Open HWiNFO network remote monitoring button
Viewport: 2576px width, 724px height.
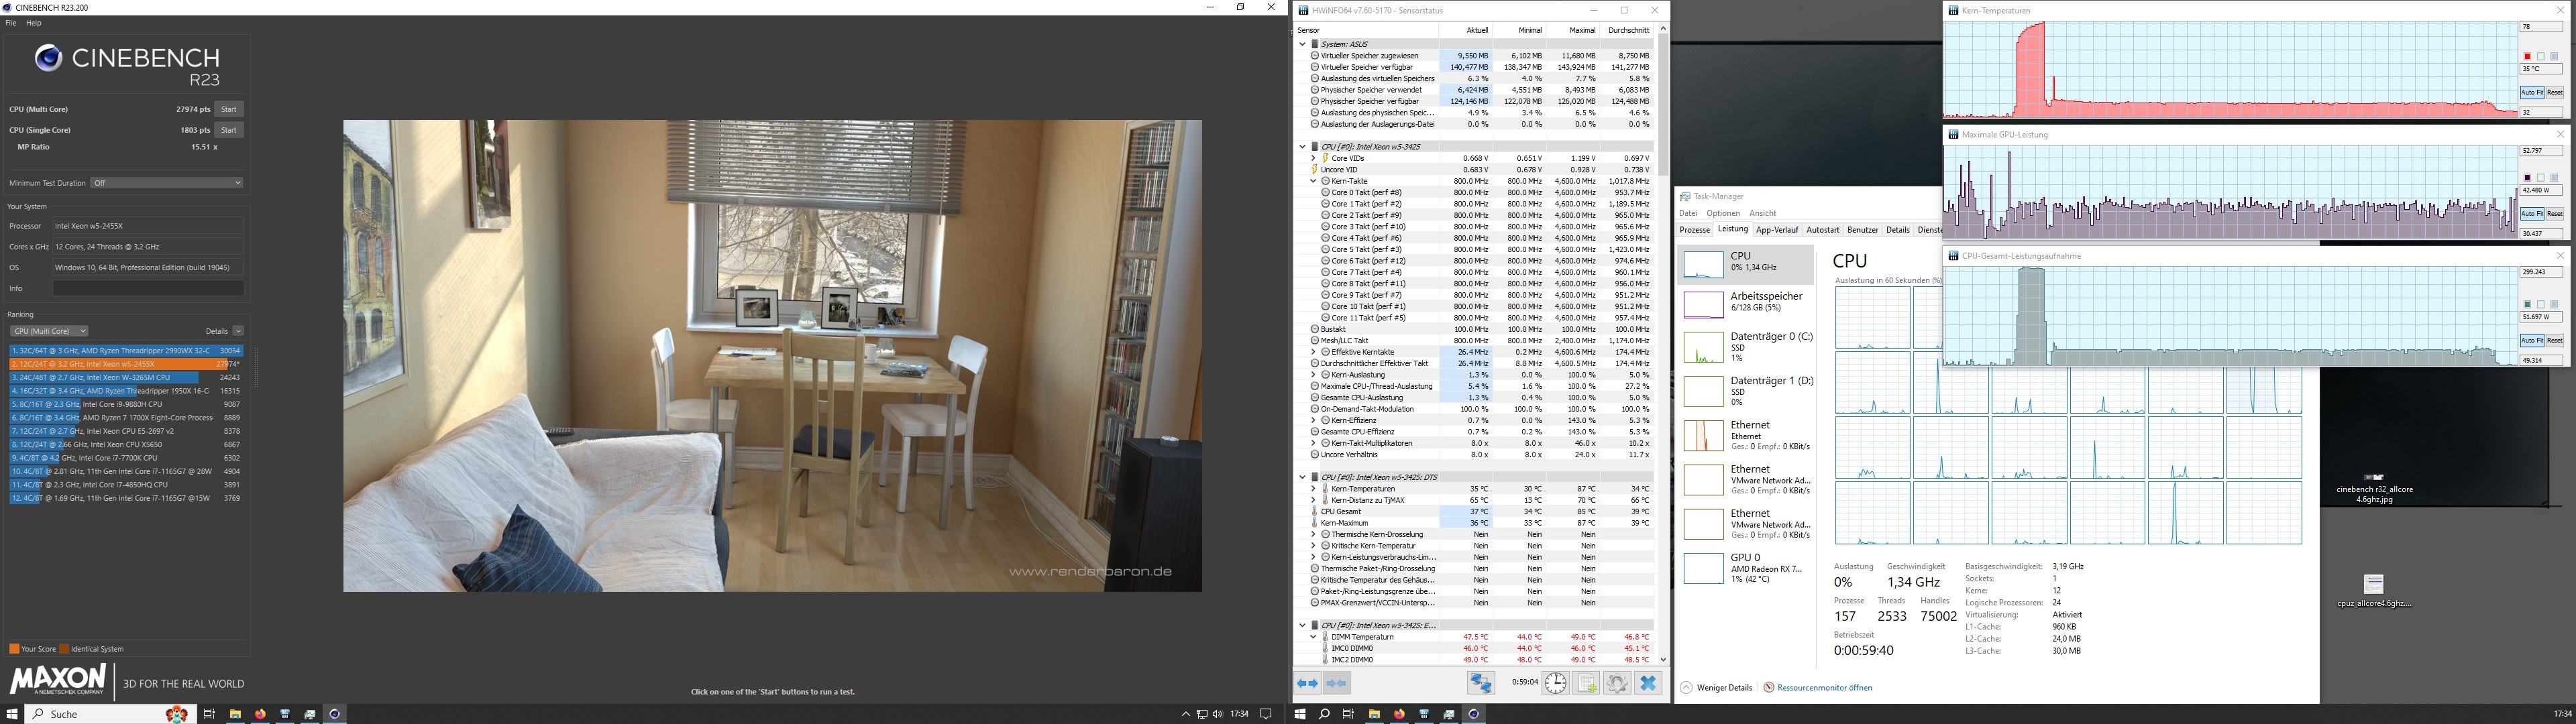(x=1481, y=683)
